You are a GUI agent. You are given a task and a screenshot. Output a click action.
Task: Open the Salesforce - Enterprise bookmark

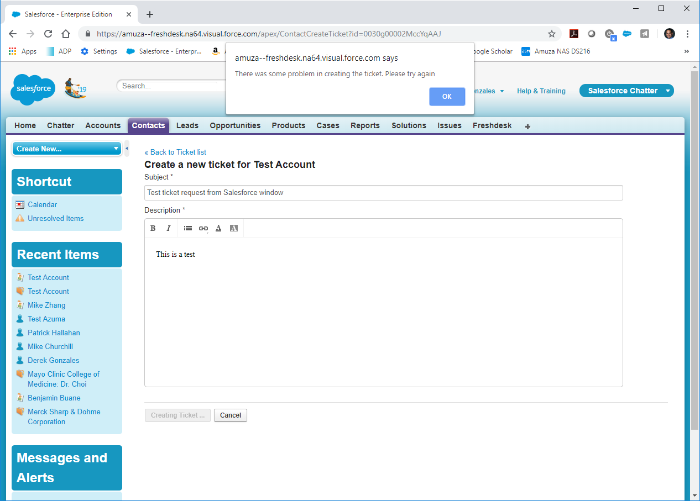click(x=164, y=51)
